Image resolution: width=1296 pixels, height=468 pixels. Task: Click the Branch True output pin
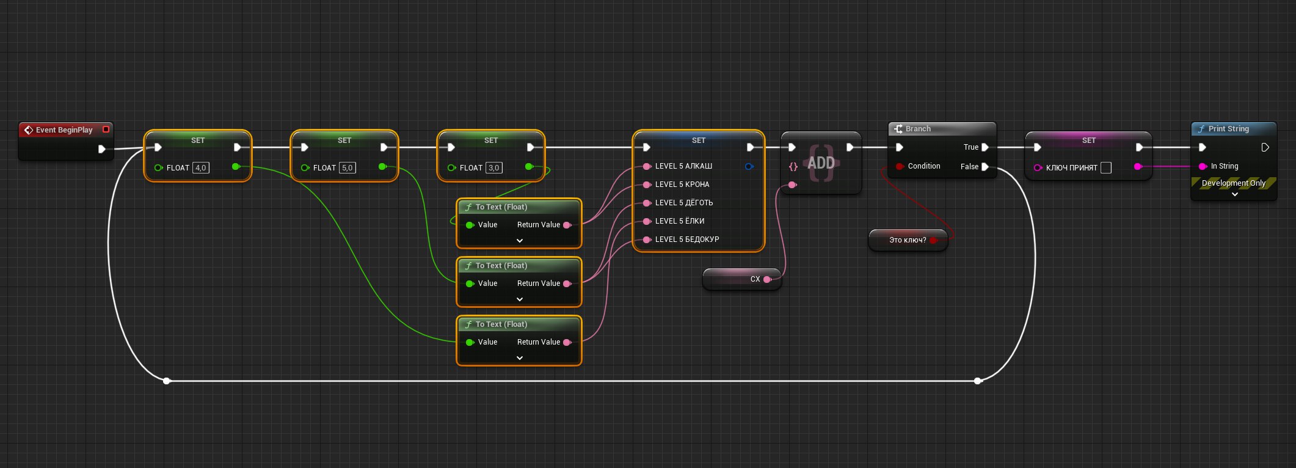(985, 147)
